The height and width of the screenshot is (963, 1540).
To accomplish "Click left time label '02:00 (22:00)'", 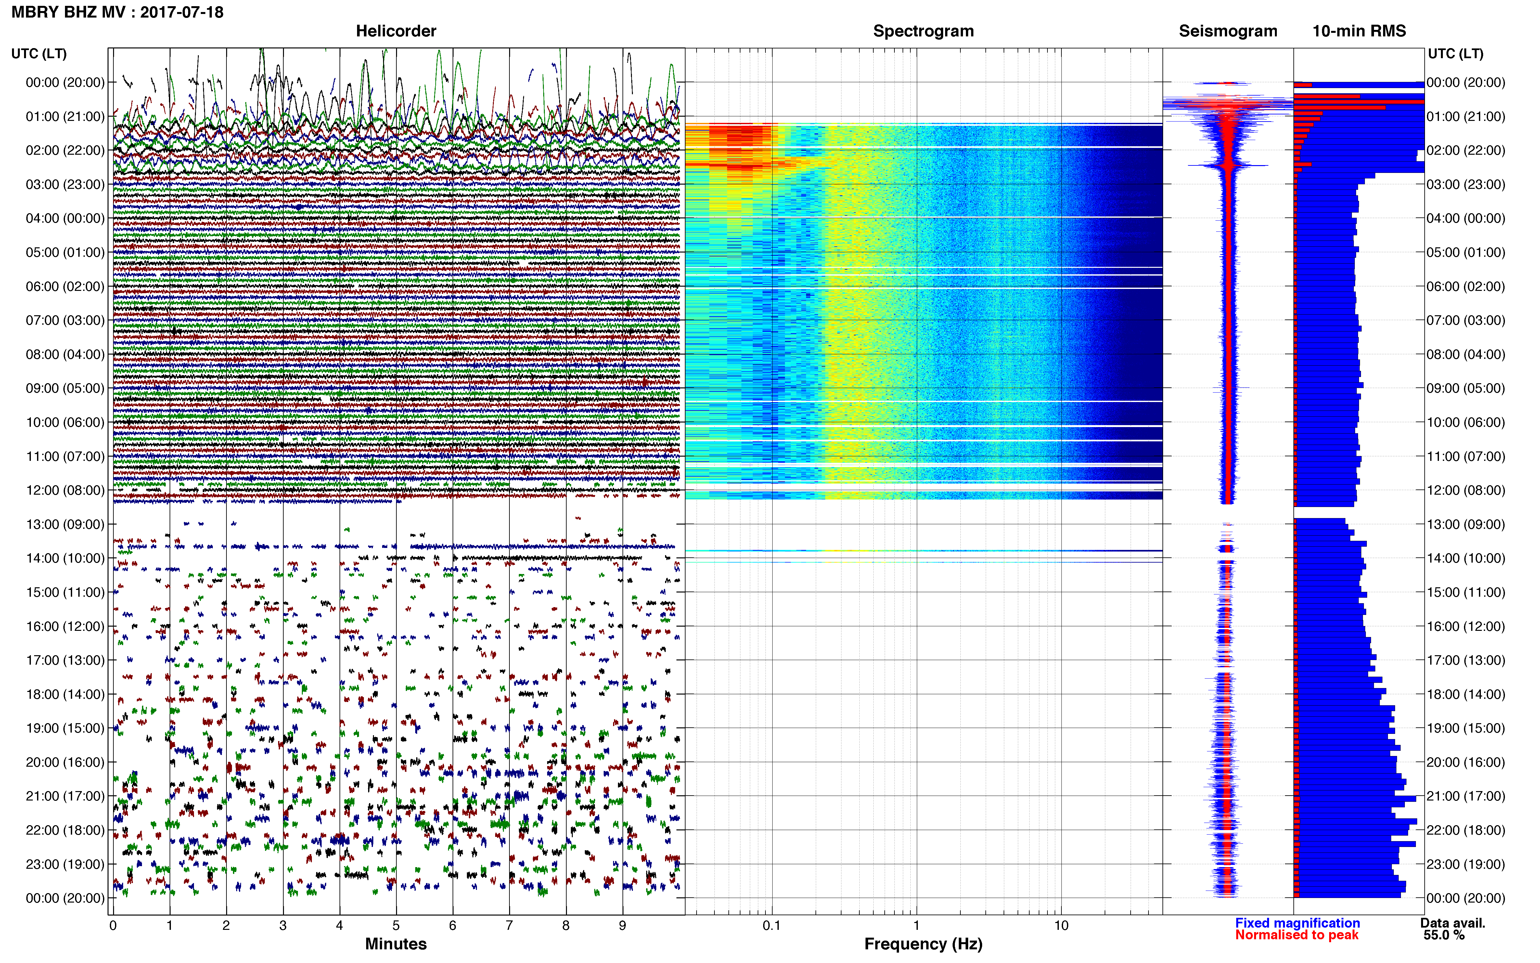I will (x=65, y=150).
